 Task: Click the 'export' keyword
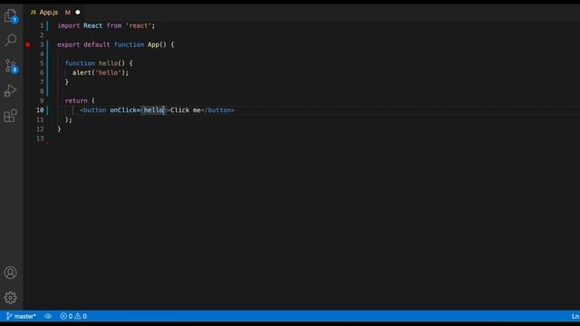click(69, 44)
